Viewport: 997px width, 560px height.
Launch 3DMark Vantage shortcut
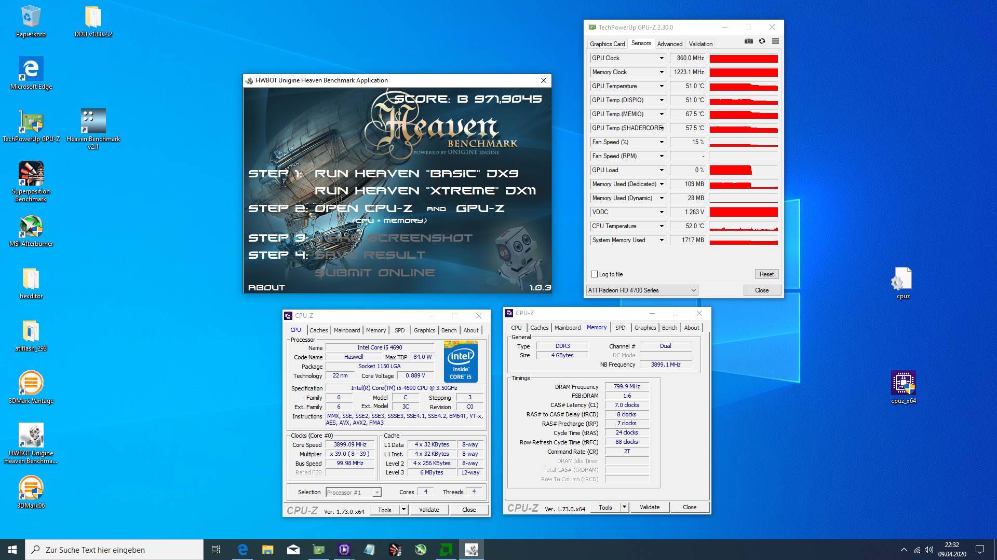pos(31,388)
